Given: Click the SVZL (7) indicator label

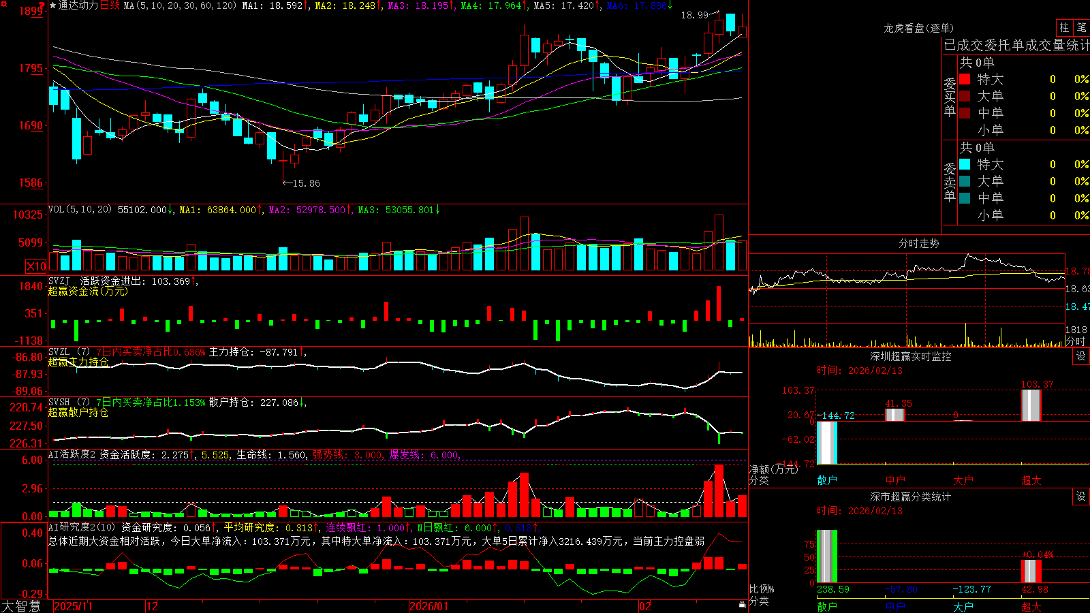Looking at the screenshot, I should click(69, 352).
